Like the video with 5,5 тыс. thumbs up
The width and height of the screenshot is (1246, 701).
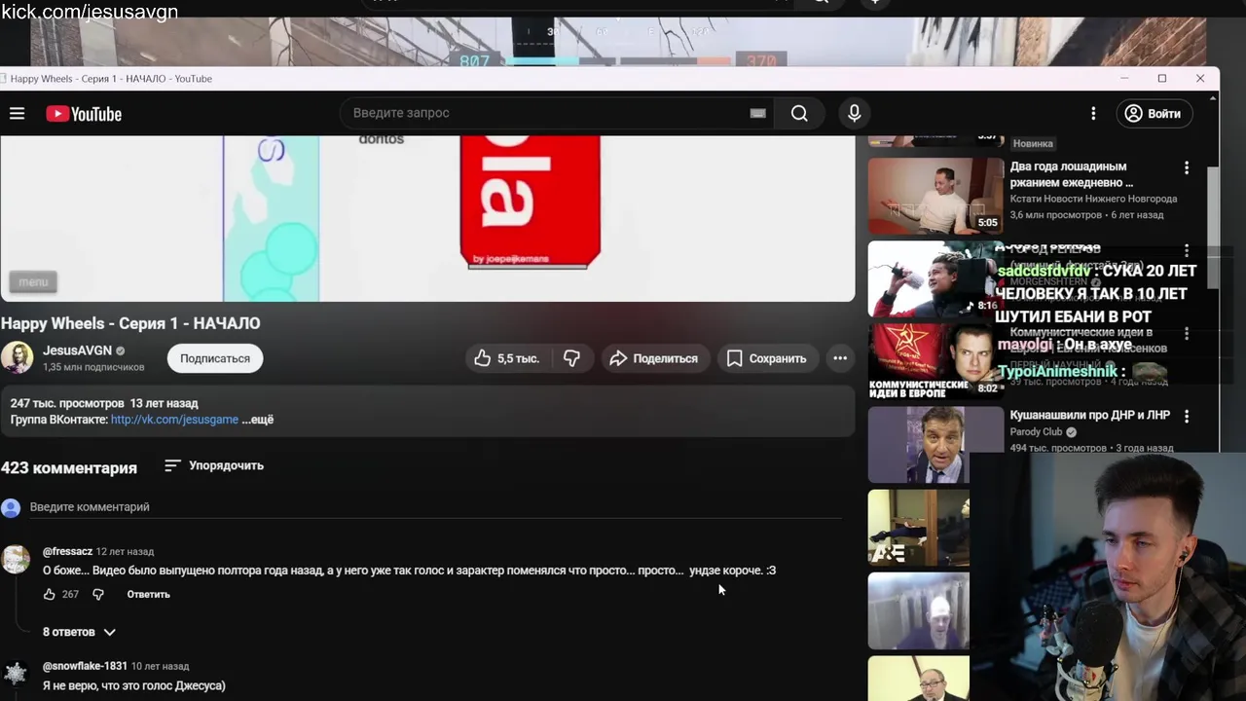click(507, 358)
